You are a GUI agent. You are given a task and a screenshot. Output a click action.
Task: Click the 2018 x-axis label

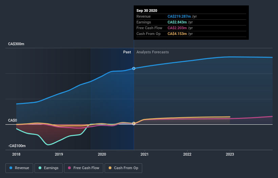click(16, 154)
